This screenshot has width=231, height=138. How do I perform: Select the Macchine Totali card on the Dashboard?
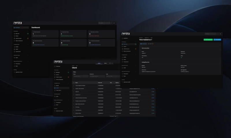pos(45,34)
